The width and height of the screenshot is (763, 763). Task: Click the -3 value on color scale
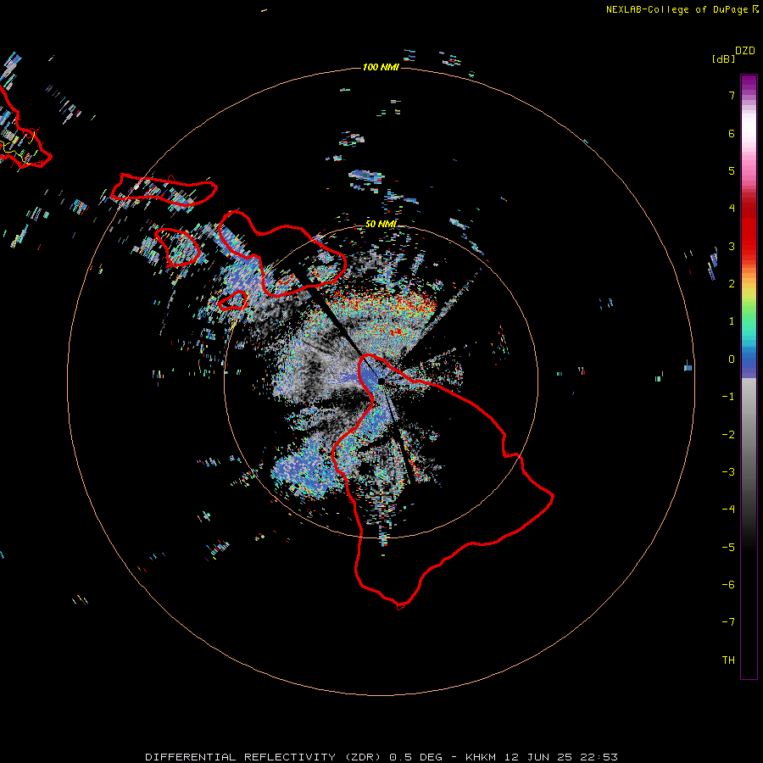(728, 472)
